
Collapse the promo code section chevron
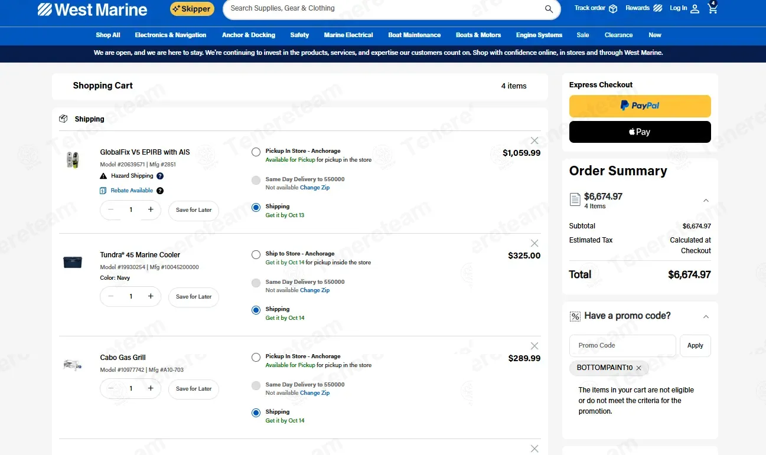[706, 317]
